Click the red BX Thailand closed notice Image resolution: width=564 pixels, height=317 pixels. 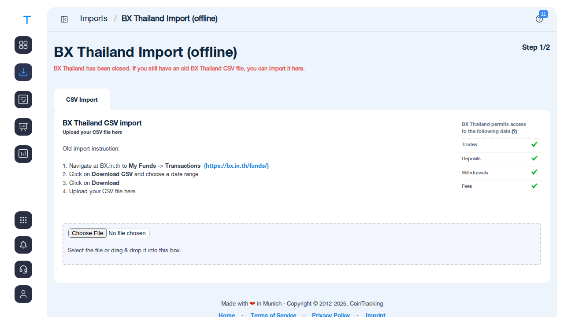tap(179, 69)
